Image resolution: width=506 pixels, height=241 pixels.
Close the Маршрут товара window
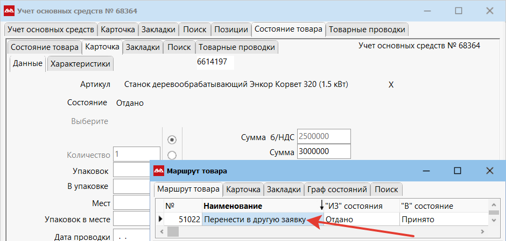point(489,171)
